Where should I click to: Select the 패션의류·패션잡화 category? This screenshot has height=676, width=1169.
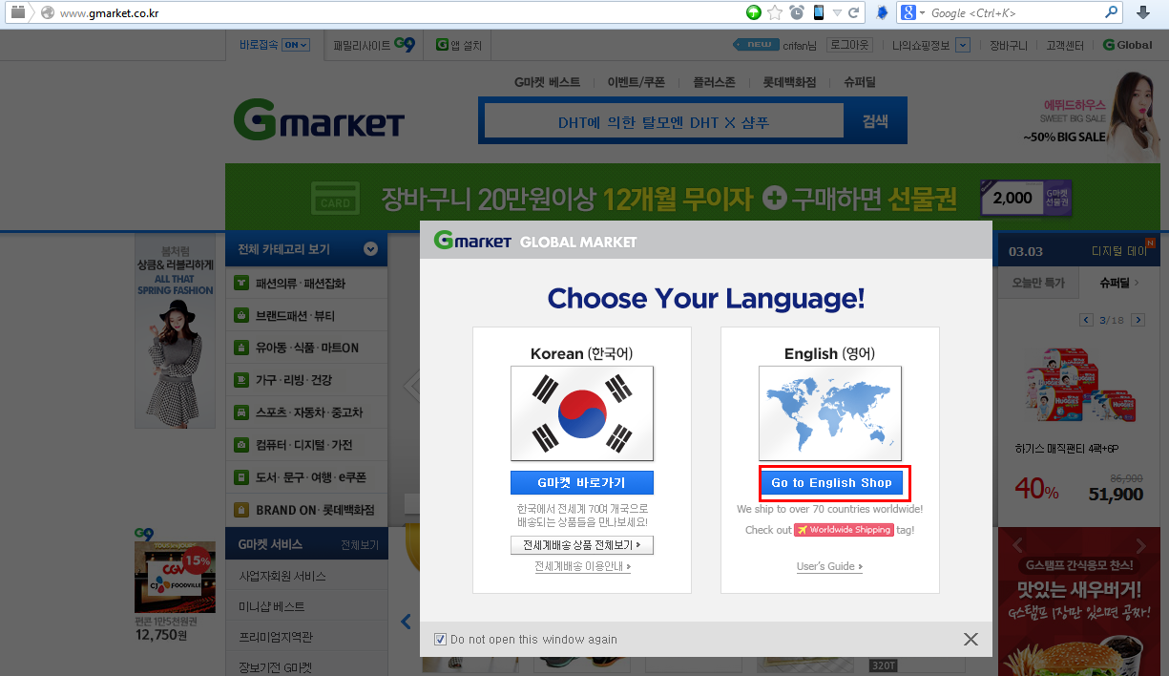point(306,284)
